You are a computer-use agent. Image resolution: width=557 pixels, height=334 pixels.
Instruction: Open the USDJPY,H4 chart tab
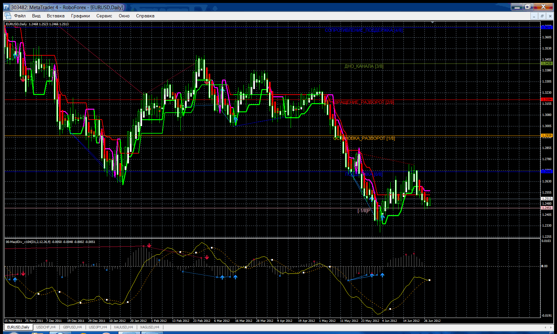98,327
